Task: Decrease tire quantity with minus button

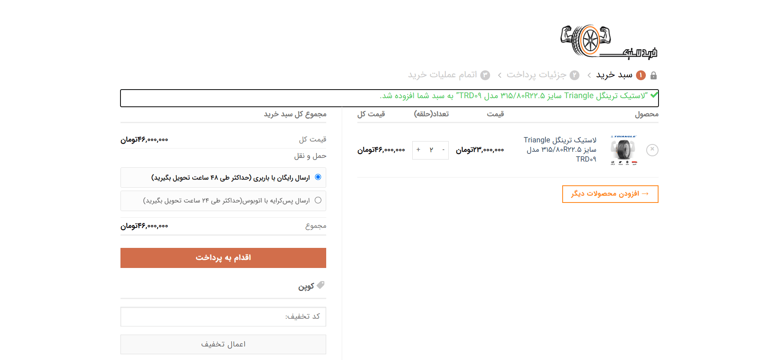Action: pos(443,150)
